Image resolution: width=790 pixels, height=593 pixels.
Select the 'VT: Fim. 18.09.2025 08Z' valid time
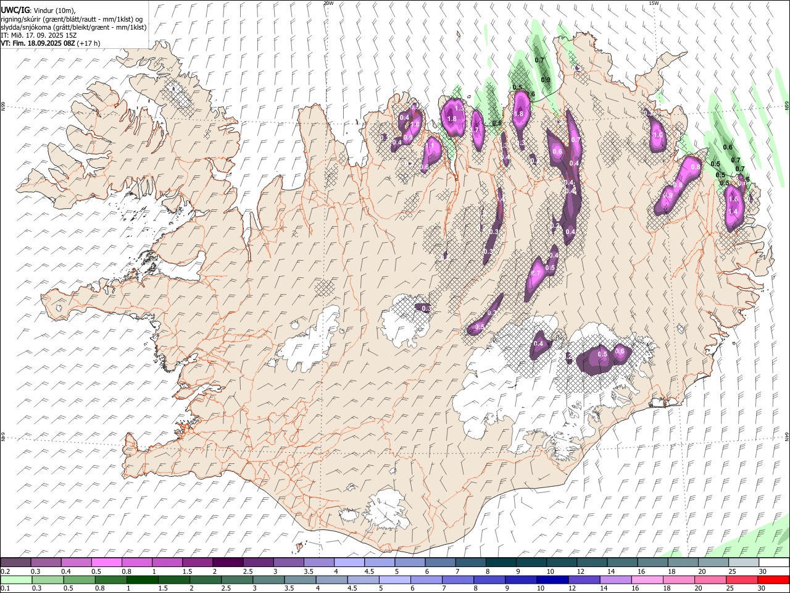click(38, 43)
